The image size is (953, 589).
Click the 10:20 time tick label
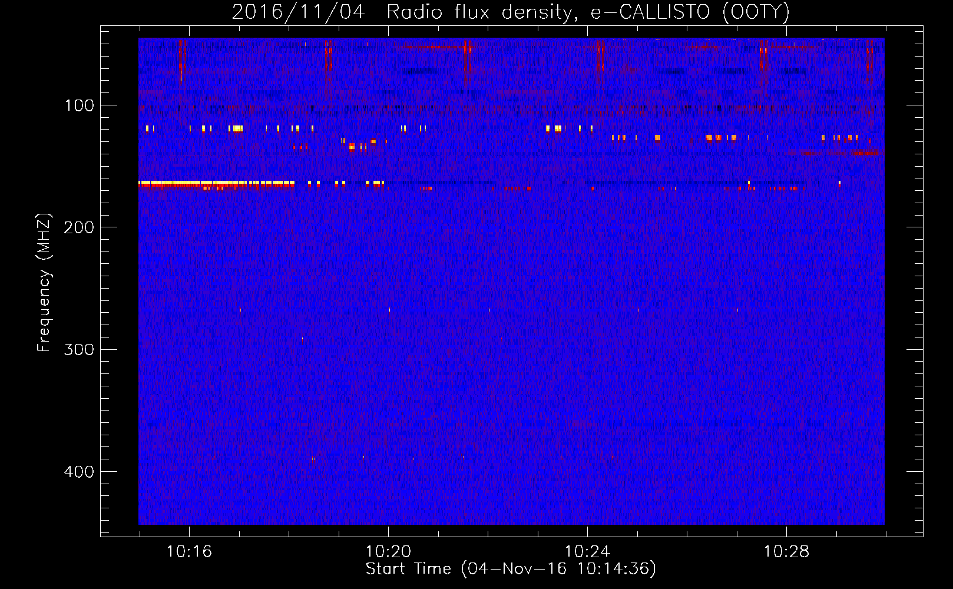[x=388, y=552]
